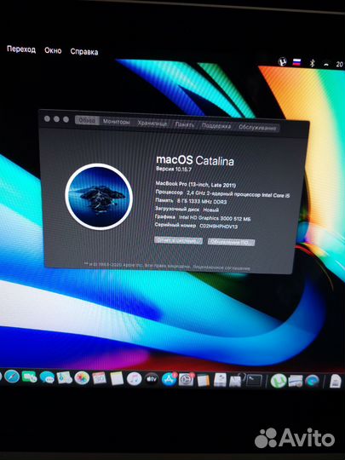Switch to the Хранилище tab
Viewport: 345px width, 460px height.
coord(152,124)
